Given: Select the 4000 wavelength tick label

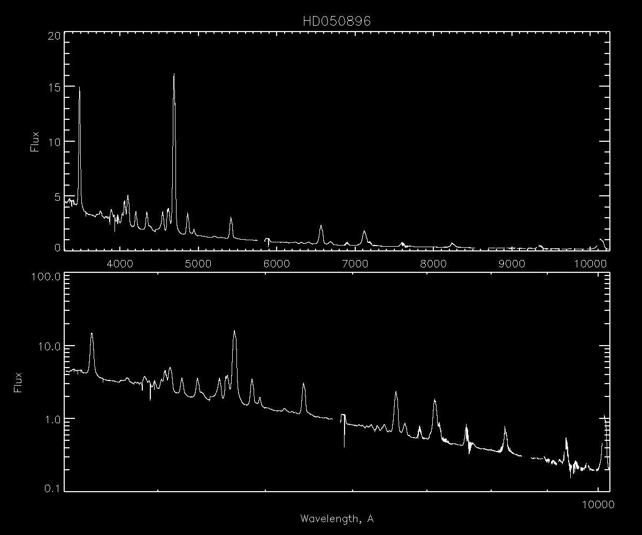Looking at the screenshot, I should tap(119, 263).
